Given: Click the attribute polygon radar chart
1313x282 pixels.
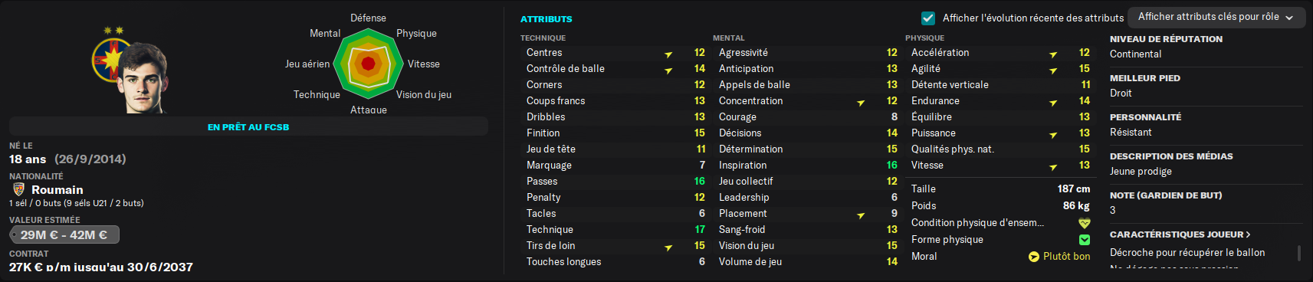Looking at the screenshot, I should point(369,64).
